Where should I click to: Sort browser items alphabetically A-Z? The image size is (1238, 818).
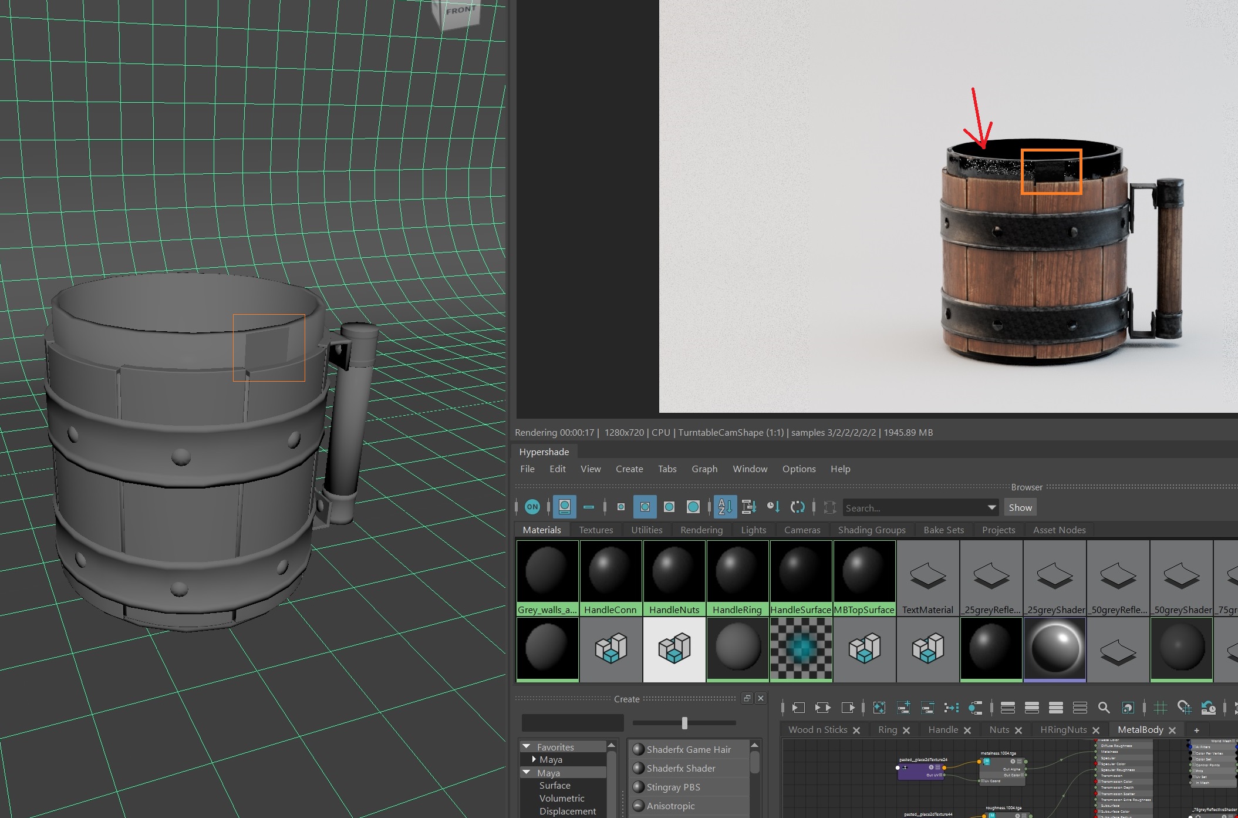point(725,507)
